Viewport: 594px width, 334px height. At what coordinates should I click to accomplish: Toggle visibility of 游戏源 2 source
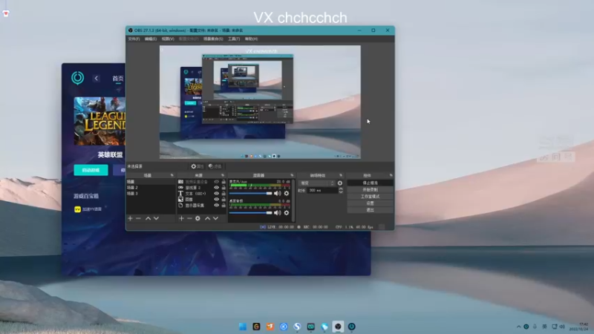(x=216, y=188)
